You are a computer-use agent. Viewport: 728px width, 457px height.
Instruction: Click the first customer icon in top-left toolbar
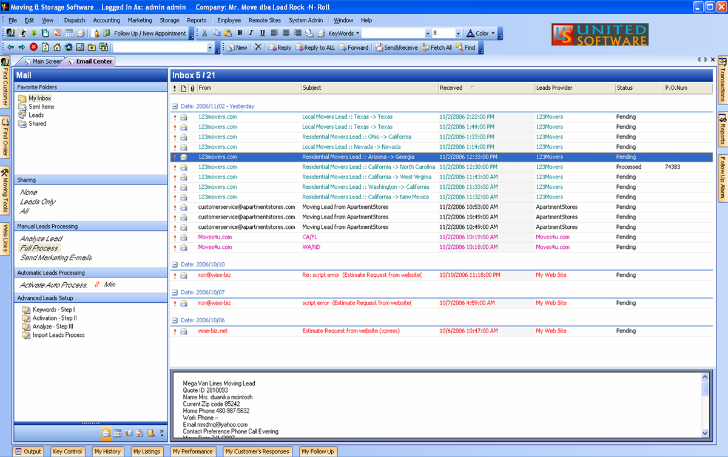point(10,33)
